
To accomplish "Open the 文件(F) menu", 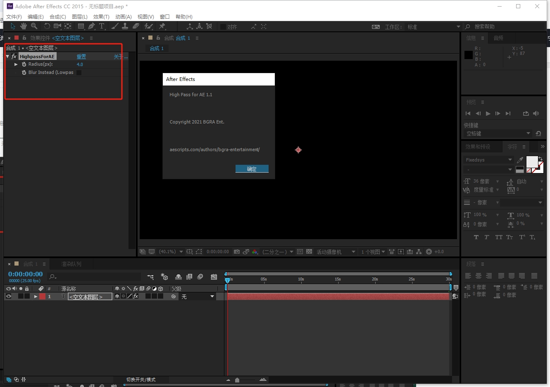I will click(x=14, y=17).
